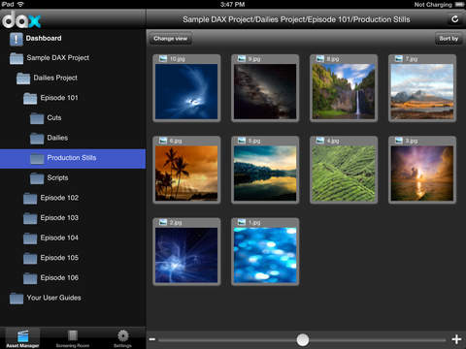
Task: Select the Dailies Project label
Action: point(55,78)
